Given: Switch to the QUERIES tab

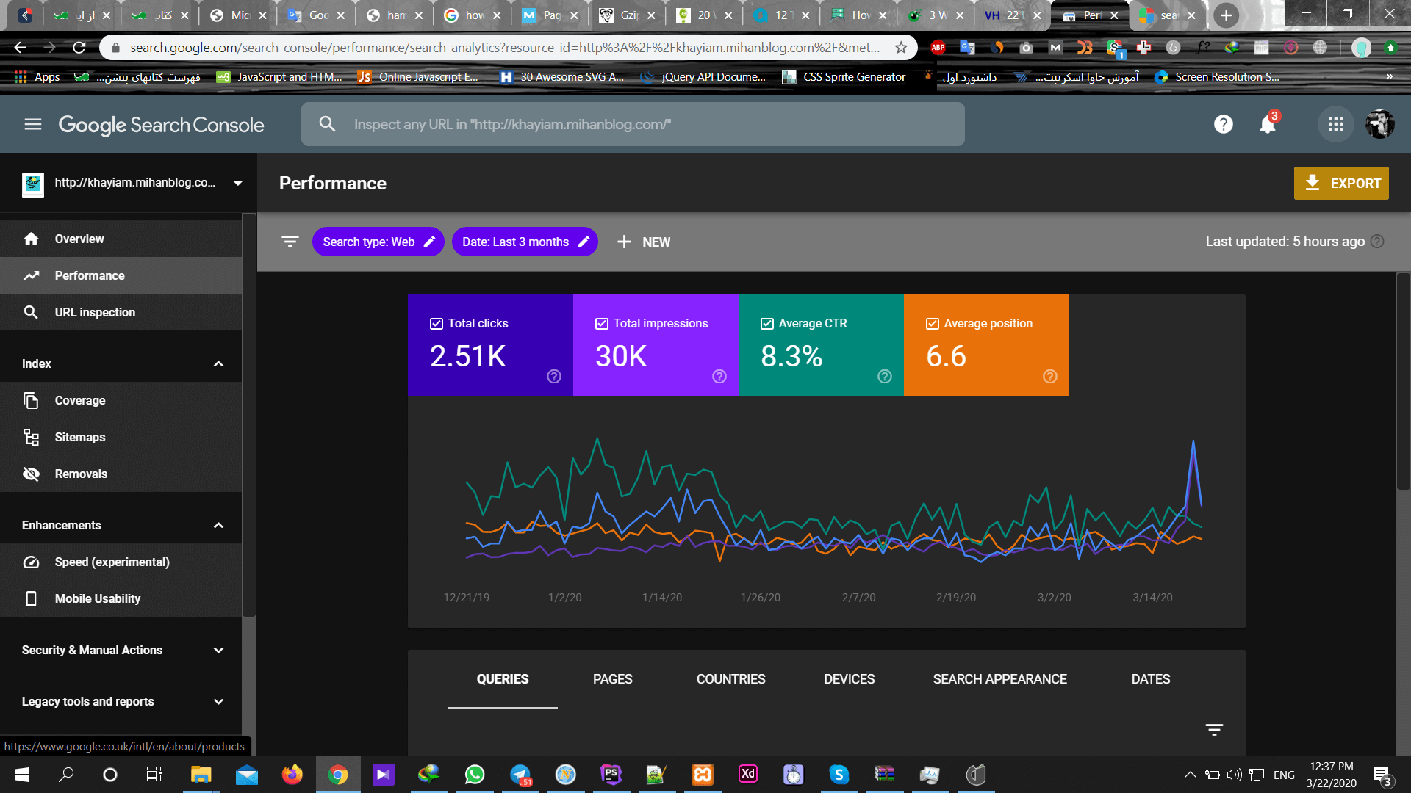Looking at the screenshot, I should [x=503, y=679].
